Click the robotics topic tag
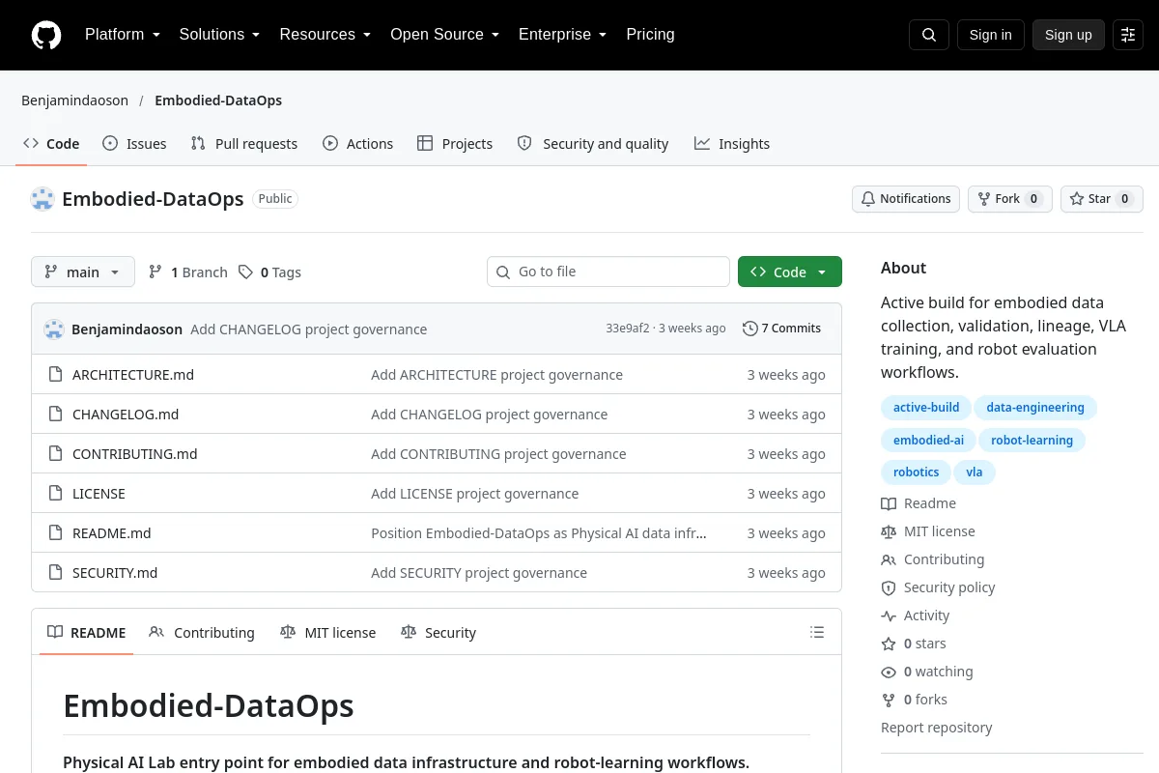 [x=917, y=472]
